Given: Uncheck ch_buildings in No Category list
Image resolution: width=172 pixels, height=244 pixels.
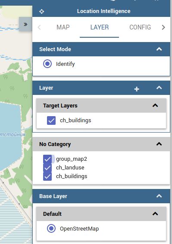Looking at the screenshot, I should [47, 176].
